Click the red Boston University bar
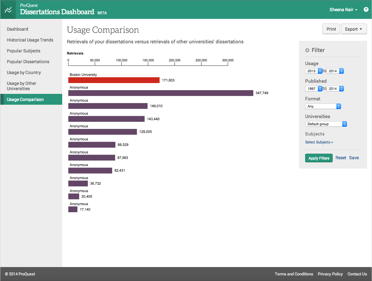Image resolution: width=372 pixels, height=281 pixels. pyautogui.click(x=114, y=80)
